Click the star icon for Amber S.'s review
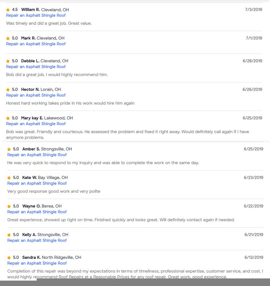This screenshot has height=286, width=270. 9,149
